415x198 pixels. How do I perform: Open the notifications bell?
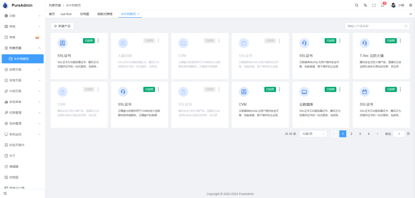[x=382, y=5]
